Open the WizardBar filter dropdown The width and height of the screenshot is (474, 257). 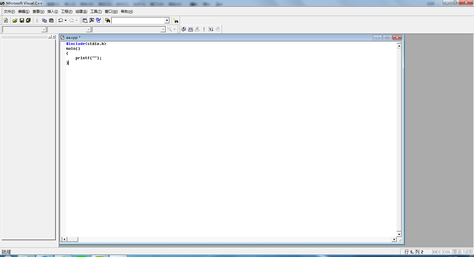[x=89, y=30]
